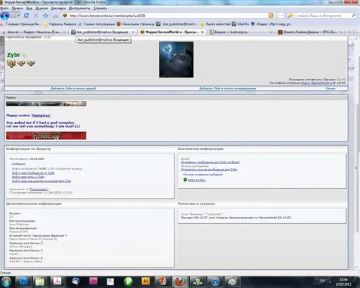Switch to the Бездна bash.org.ru tab
Image resolution: width=360 pixels, height=288 pixels.
pos(240,32)
